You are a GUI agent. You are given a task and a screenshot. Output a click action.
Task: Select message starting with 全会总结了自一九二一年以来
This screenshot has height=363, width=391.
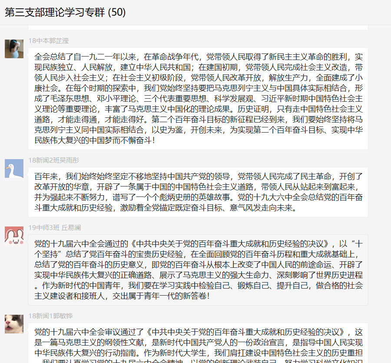click(198, 99)
